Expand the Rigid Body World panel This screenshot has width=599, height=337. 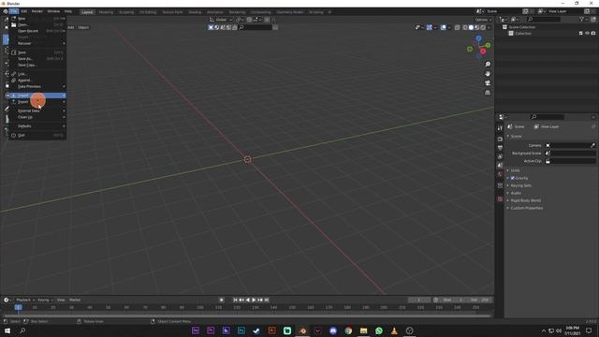click(x=525, y=200)
